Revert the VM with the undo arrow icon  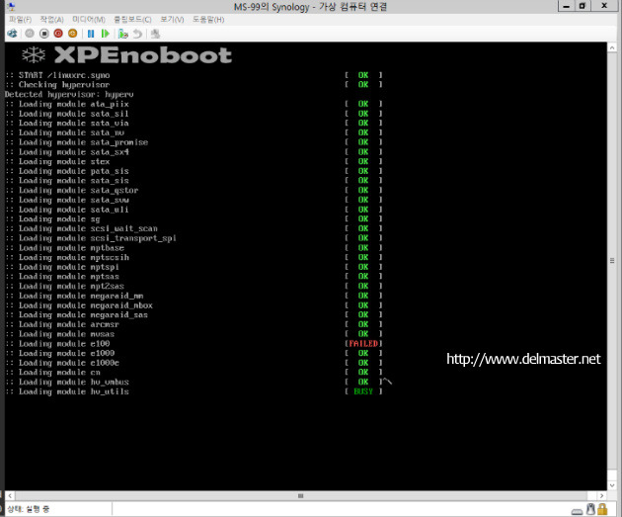coord(137,34)
